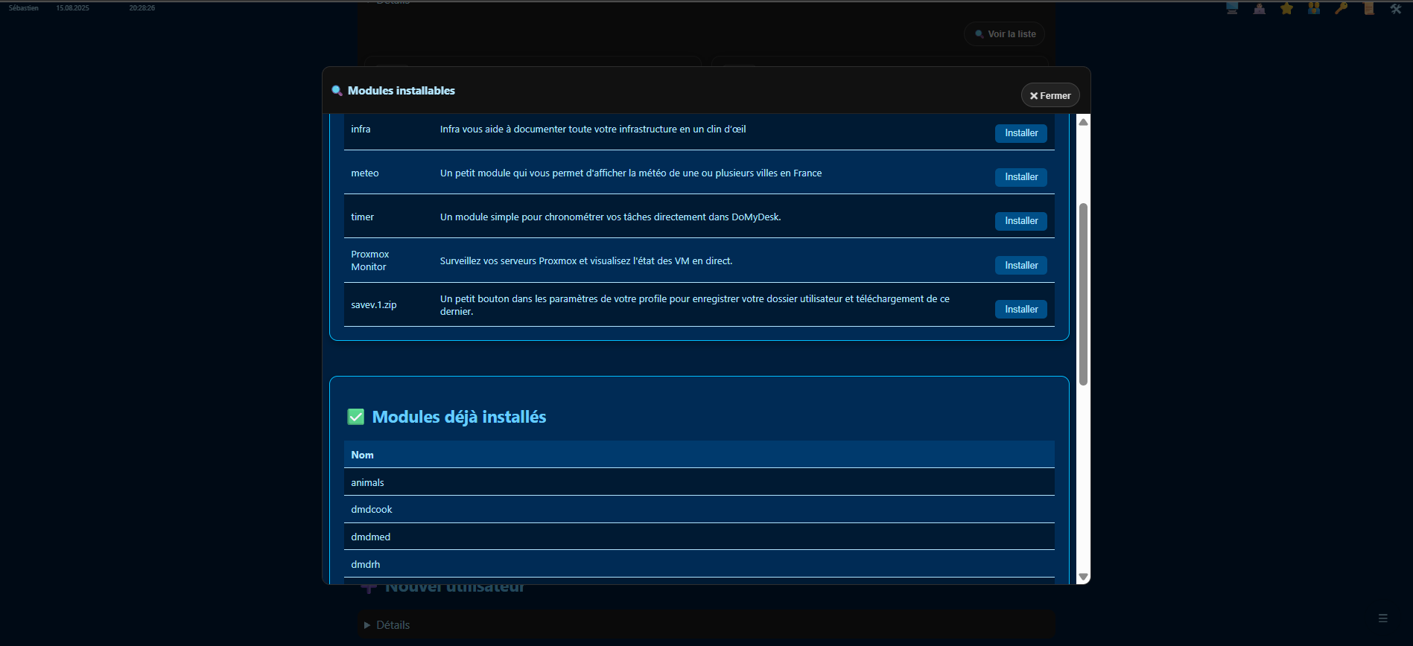Click the magnifier icon beside Modules installables
The width and height of the screenshot is (1413, 646).
[x=337, y=91]
